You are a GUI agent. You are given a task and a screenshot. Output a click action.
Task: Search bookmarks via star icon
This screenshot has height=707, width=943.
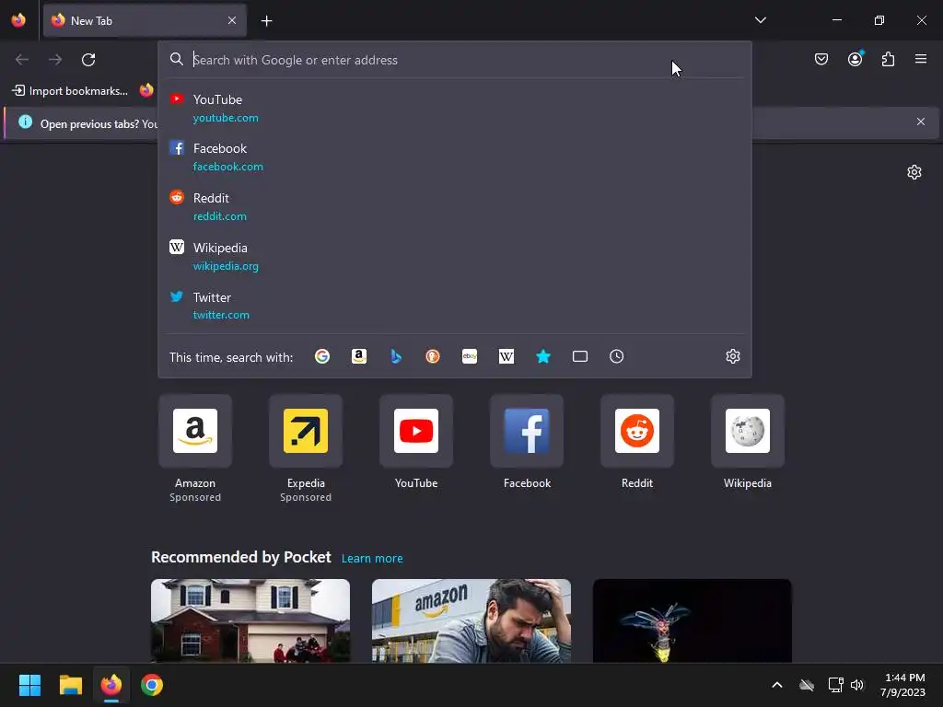[x=543, y=356]
